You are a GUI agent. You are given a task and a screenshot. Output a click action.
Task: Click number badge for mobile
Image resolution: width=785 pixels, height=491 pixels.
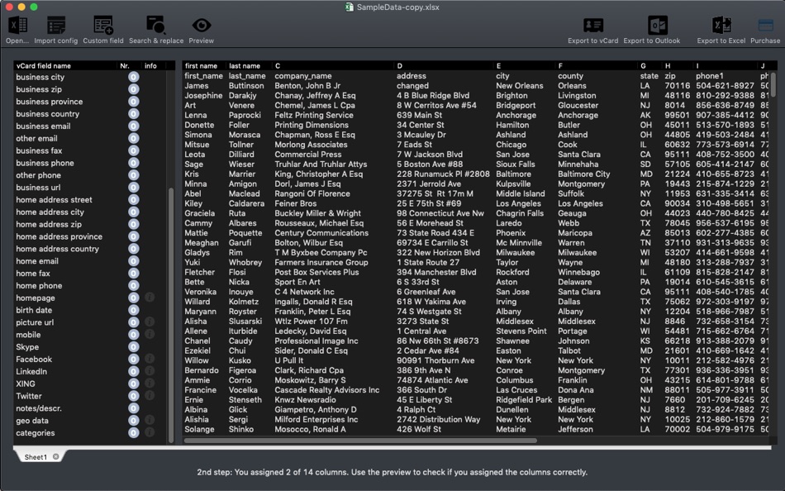click(133, 335)
